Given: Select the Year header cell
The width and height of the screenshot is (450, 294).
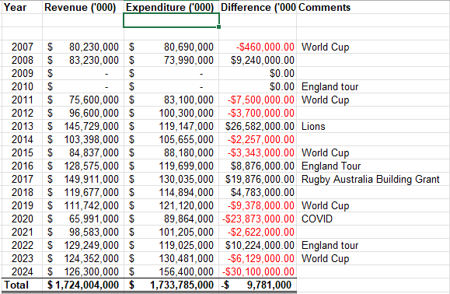Looking at the screenshot, I should [22, 7].
